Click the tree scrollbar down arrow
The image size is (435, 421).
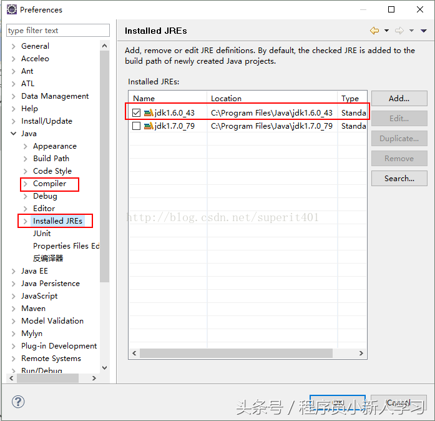pyautogui.click(x=105, y=368)
